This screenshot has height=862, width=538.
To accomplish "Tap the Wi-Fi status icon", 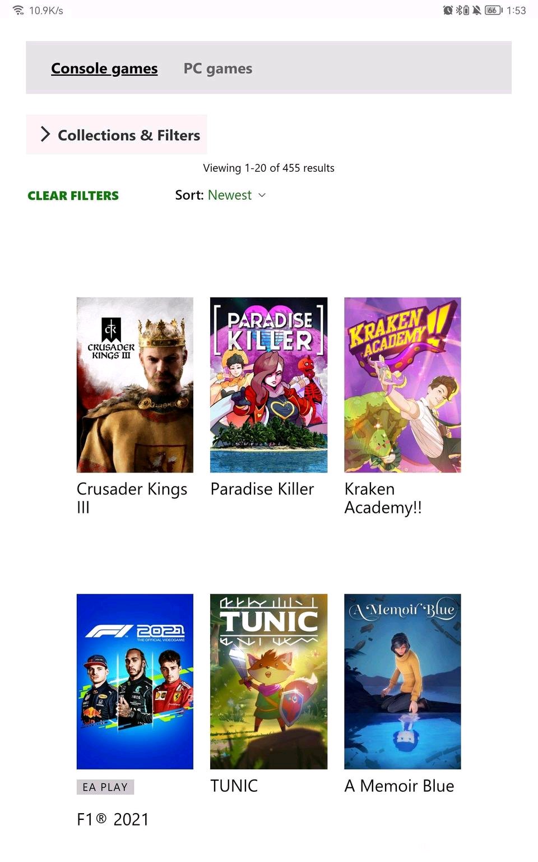I will (x=18, y=10).
